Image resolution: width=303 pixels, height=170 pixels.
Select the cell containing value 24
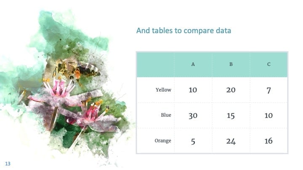(231, 141)
